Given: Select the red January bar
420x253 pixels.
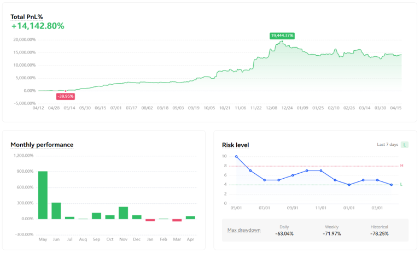Looking at the screenshot, I should (x=150, y=220).
